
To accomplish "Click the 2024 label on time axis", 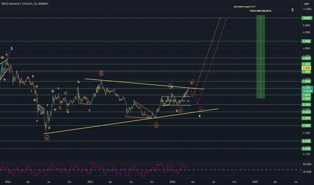I will pyautogui.click(x=172, y=182).
